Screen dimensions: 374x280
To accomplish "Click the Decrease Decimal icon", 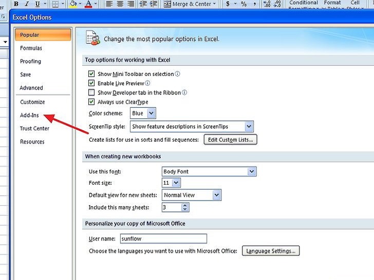I will 277,4.
